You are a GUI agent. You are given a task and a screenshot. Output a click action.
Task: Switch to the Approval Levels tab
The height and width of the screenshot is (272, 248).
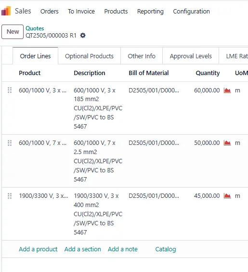coord(191,56)
